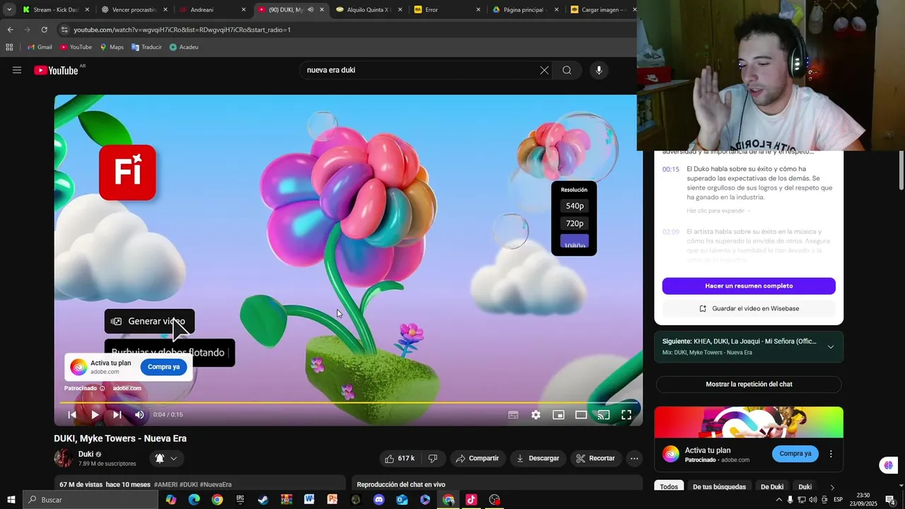Open the subscription notification bell dropdown

[166, 458]
